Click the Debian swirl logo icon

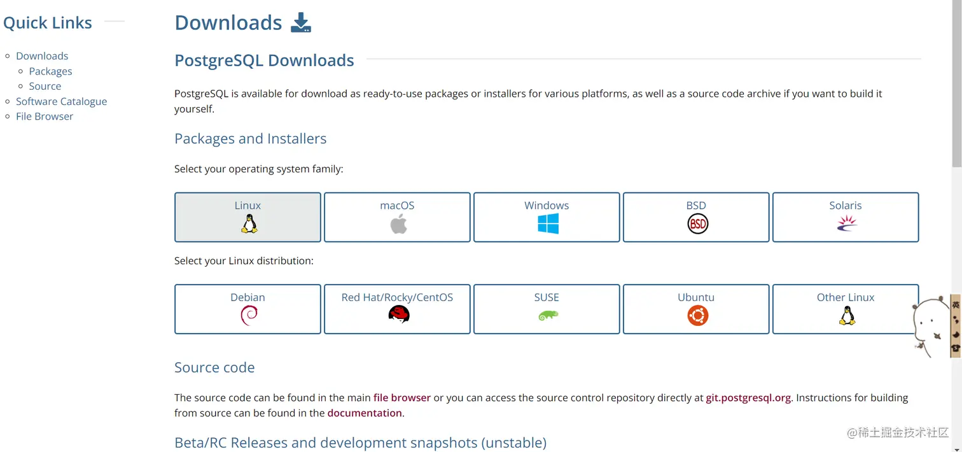249,316
